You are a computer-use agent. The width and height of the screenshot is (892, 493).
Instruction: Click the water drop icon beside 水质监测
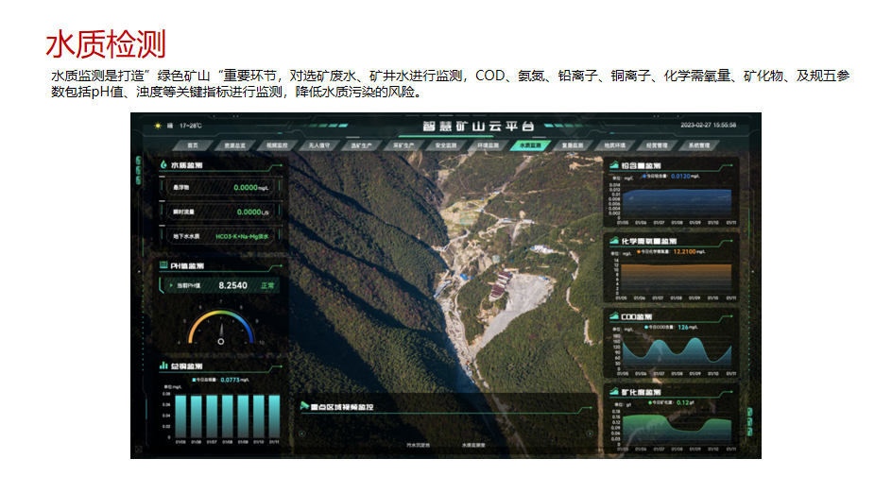point(163,165)
